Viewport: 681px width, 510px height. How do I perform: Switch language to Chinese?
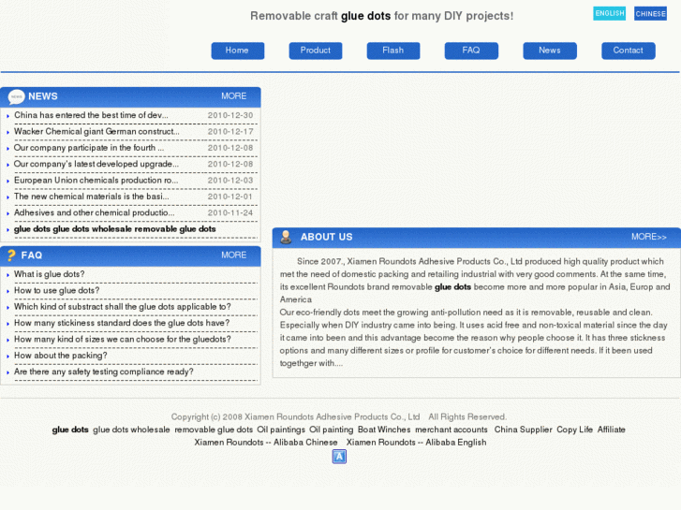click(650, 13)
